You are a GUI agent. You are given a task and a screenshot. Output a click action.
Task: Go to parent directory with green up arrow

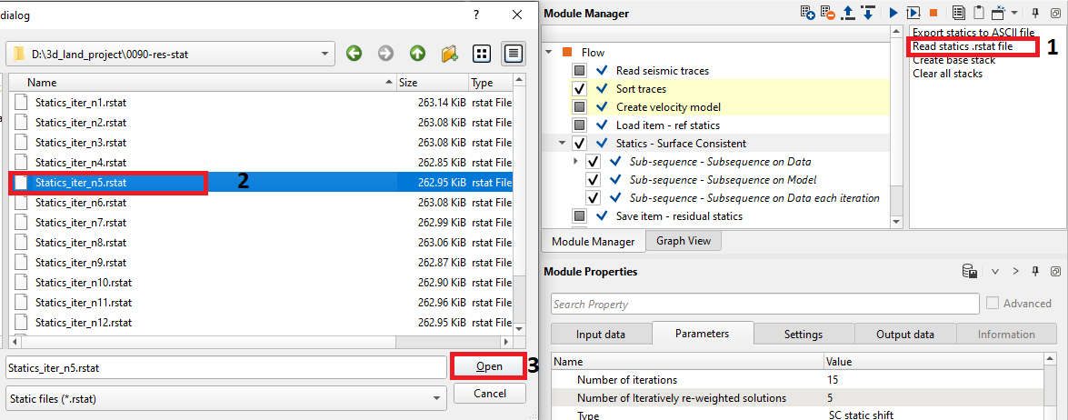click(417, 54)
